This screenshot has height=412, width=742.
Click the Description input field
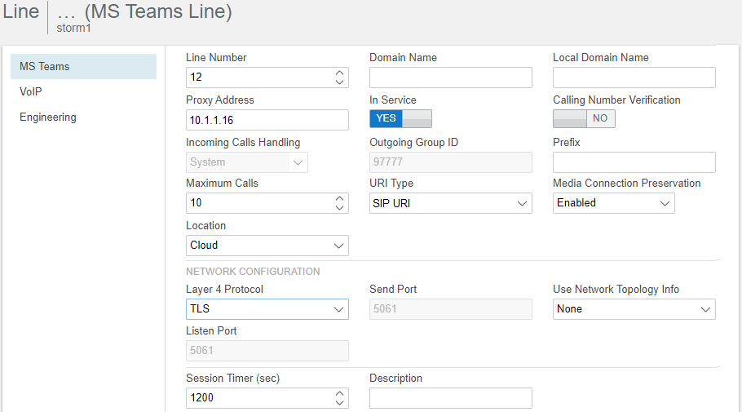pos(450,398)
